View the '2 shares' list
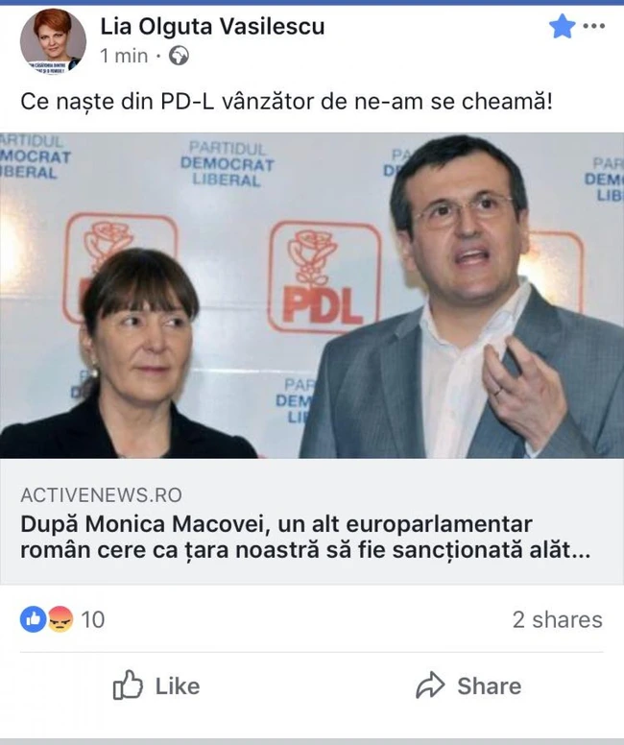The width and height of the screenshot is (624, 745). [x=558, y=619]
